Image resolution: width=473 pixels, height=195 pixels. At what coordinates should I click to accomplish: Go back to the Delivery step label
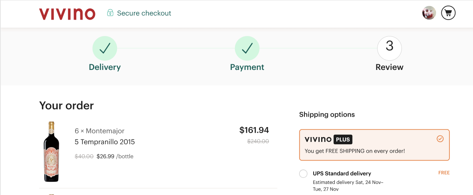105,67
